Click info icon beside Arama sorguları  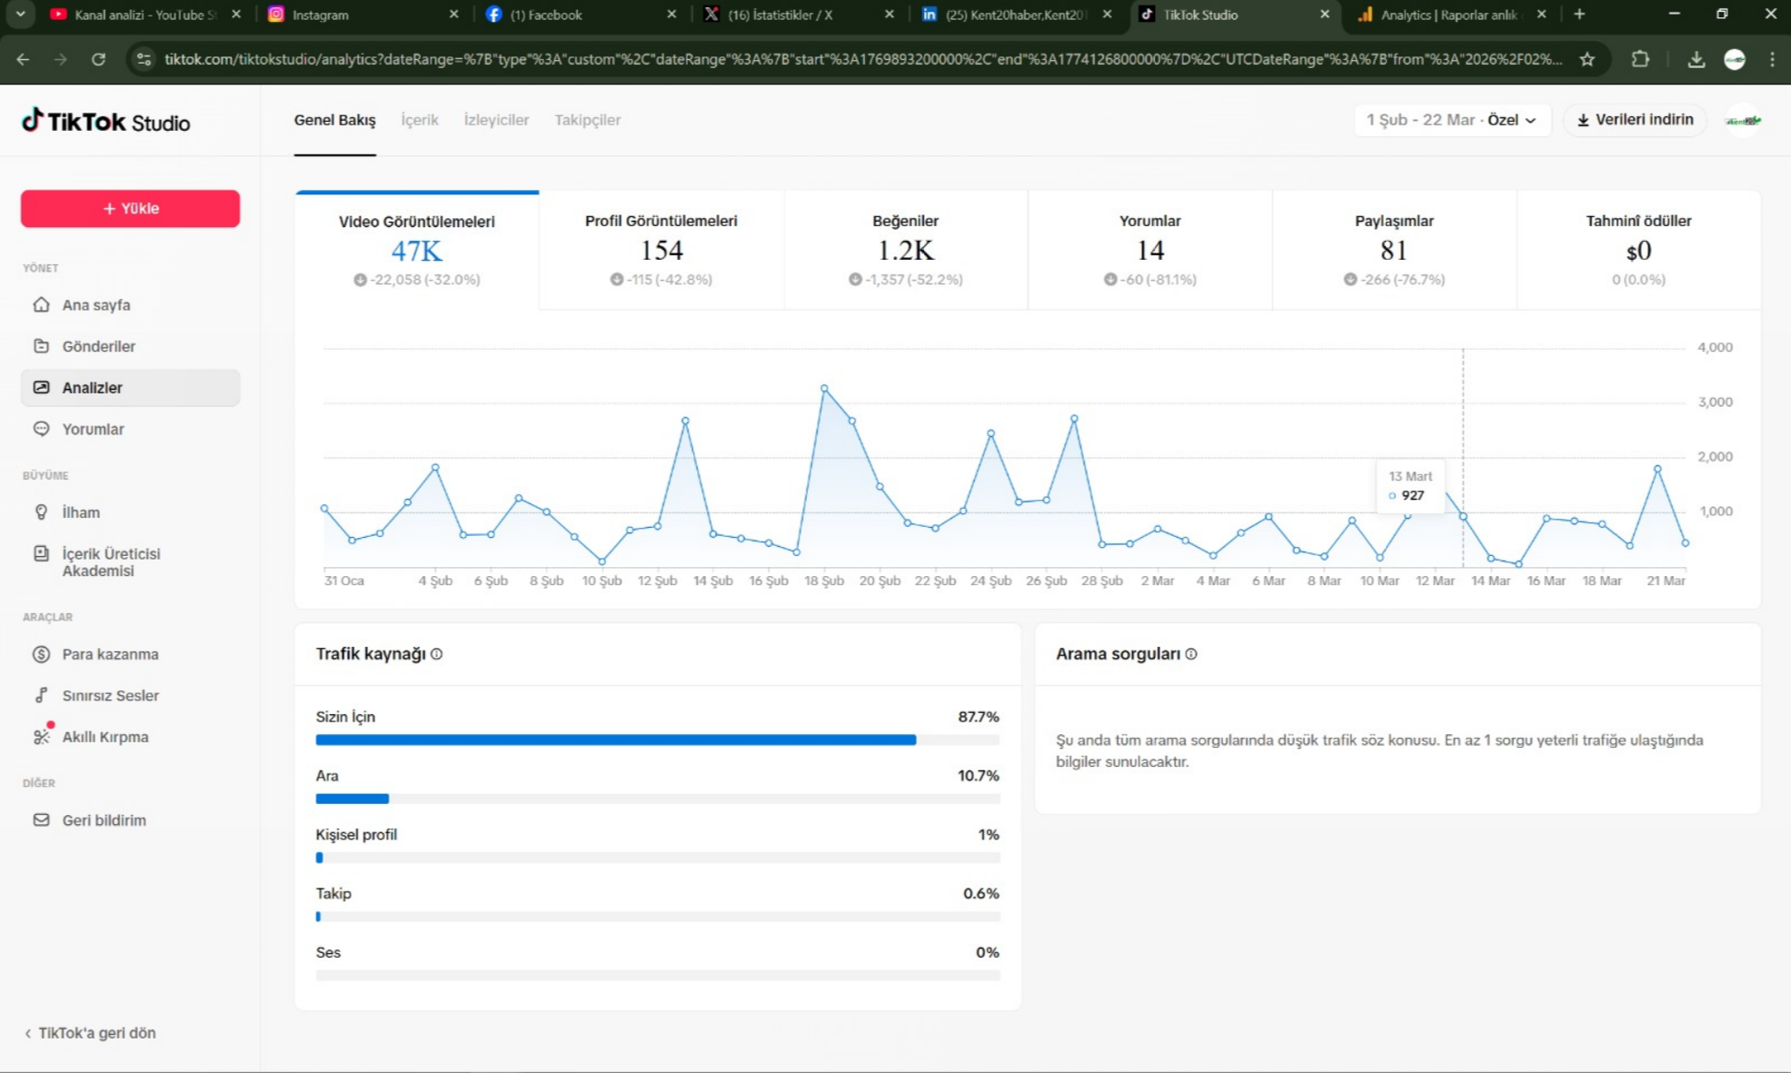pos(1191,654)
